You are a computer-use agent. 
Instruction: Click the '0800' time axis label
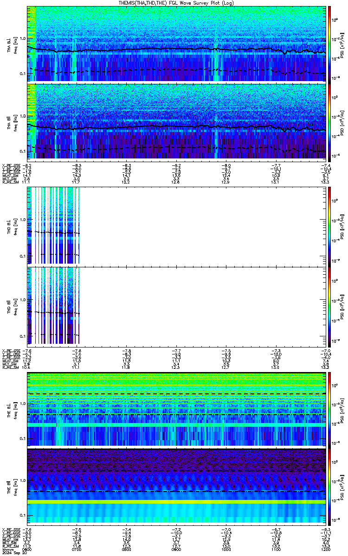click(127, 550)
